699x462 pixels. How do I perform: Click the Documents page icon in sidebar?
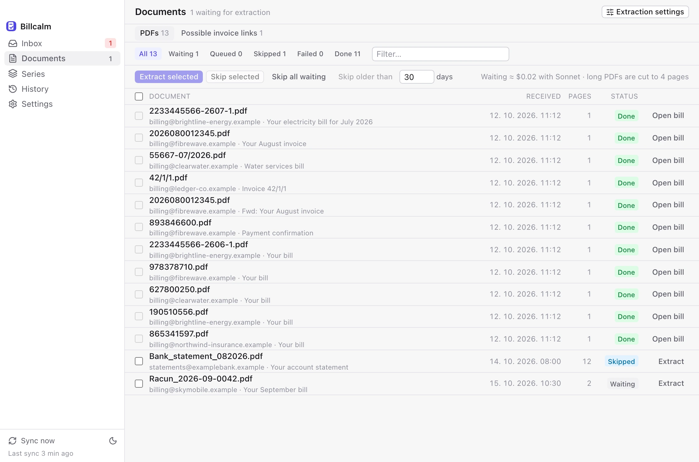coord(13,58)
